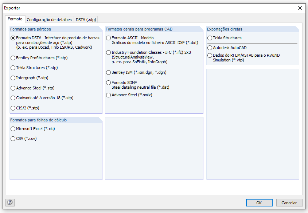Screen dimensions: 308x213
Task: Select RWIND Simulation (*.vtp) export option
Action: [x=210, y=55]
